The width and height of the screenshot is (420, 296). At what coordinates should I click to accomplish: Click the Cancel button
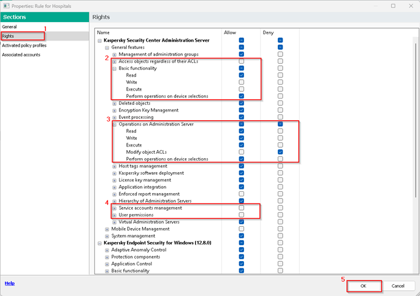pyautogui.click(x=398, y=286)
